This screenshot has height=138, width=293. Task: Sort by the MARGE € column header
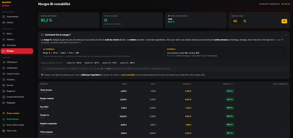click(187, 84)
